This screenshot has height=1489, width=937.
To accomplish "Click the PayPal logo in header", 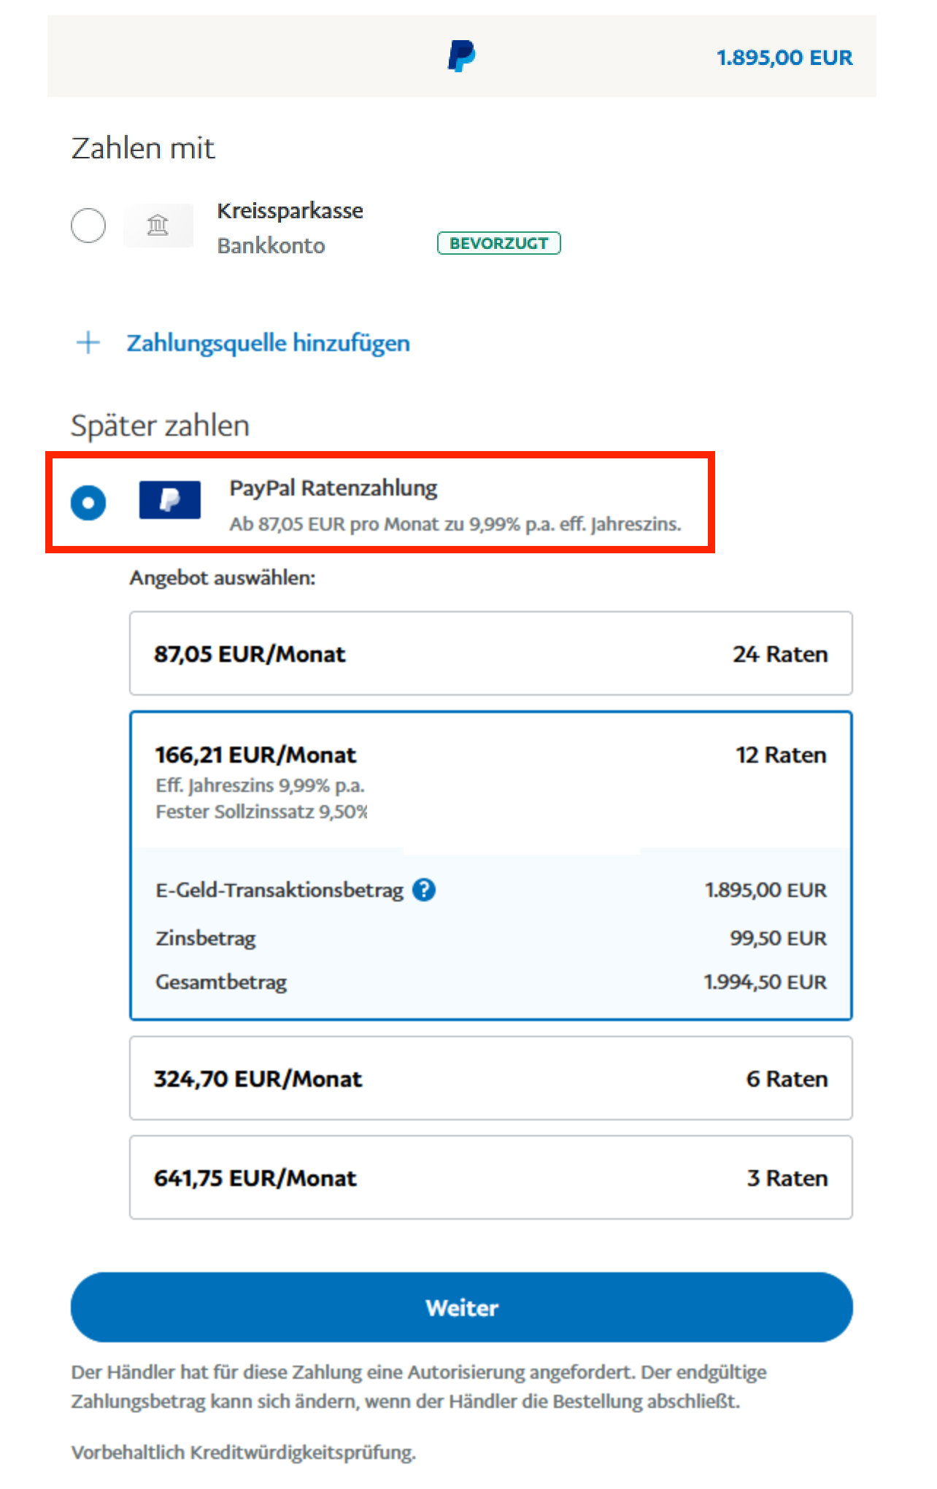I will click(x=461, y=56).
